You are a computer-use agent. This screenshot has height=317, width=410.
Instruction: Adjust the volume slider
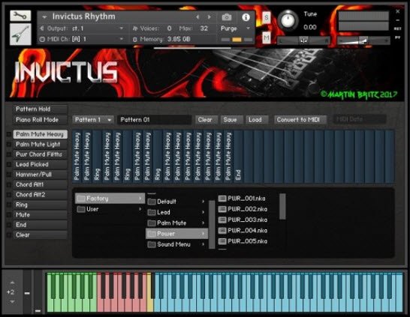363,40
